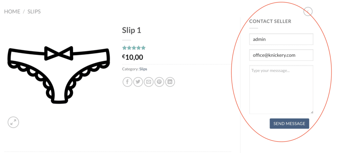
Task: Open SLIPS breadcrumb category
Action: (34, 11)
